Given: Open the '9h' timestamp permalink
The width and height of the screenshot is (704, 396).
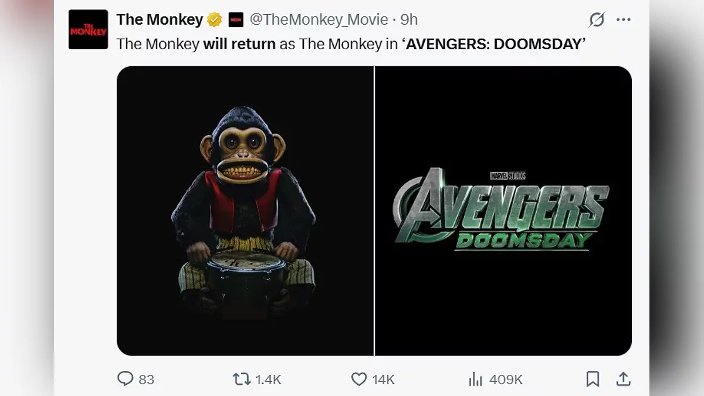Looking at the screenshot, I should tap(409, 20).
